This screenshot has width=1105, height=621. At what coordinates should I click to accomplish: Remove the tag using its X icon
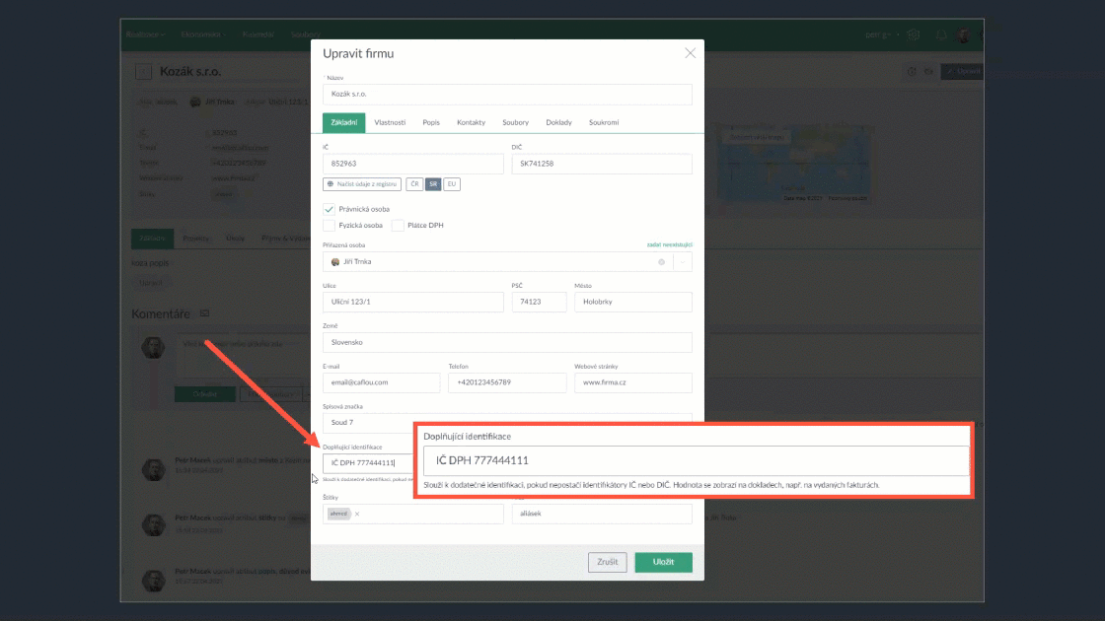(x=357, y=514)
